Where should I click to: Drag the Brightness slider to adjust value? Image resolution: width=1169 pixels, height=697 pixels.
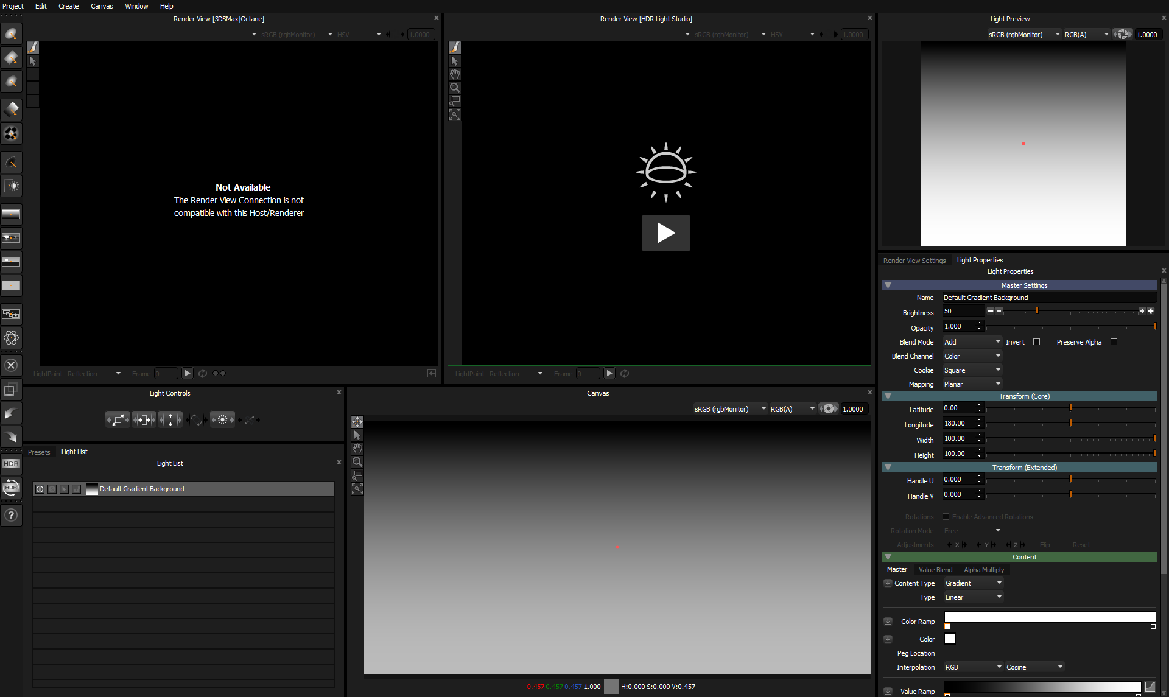1039,311
